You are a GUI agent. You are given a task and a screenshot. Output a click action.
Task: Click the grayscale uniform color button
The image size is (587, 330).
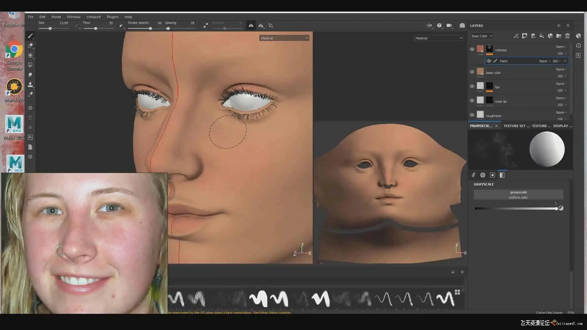pos(518,195)
